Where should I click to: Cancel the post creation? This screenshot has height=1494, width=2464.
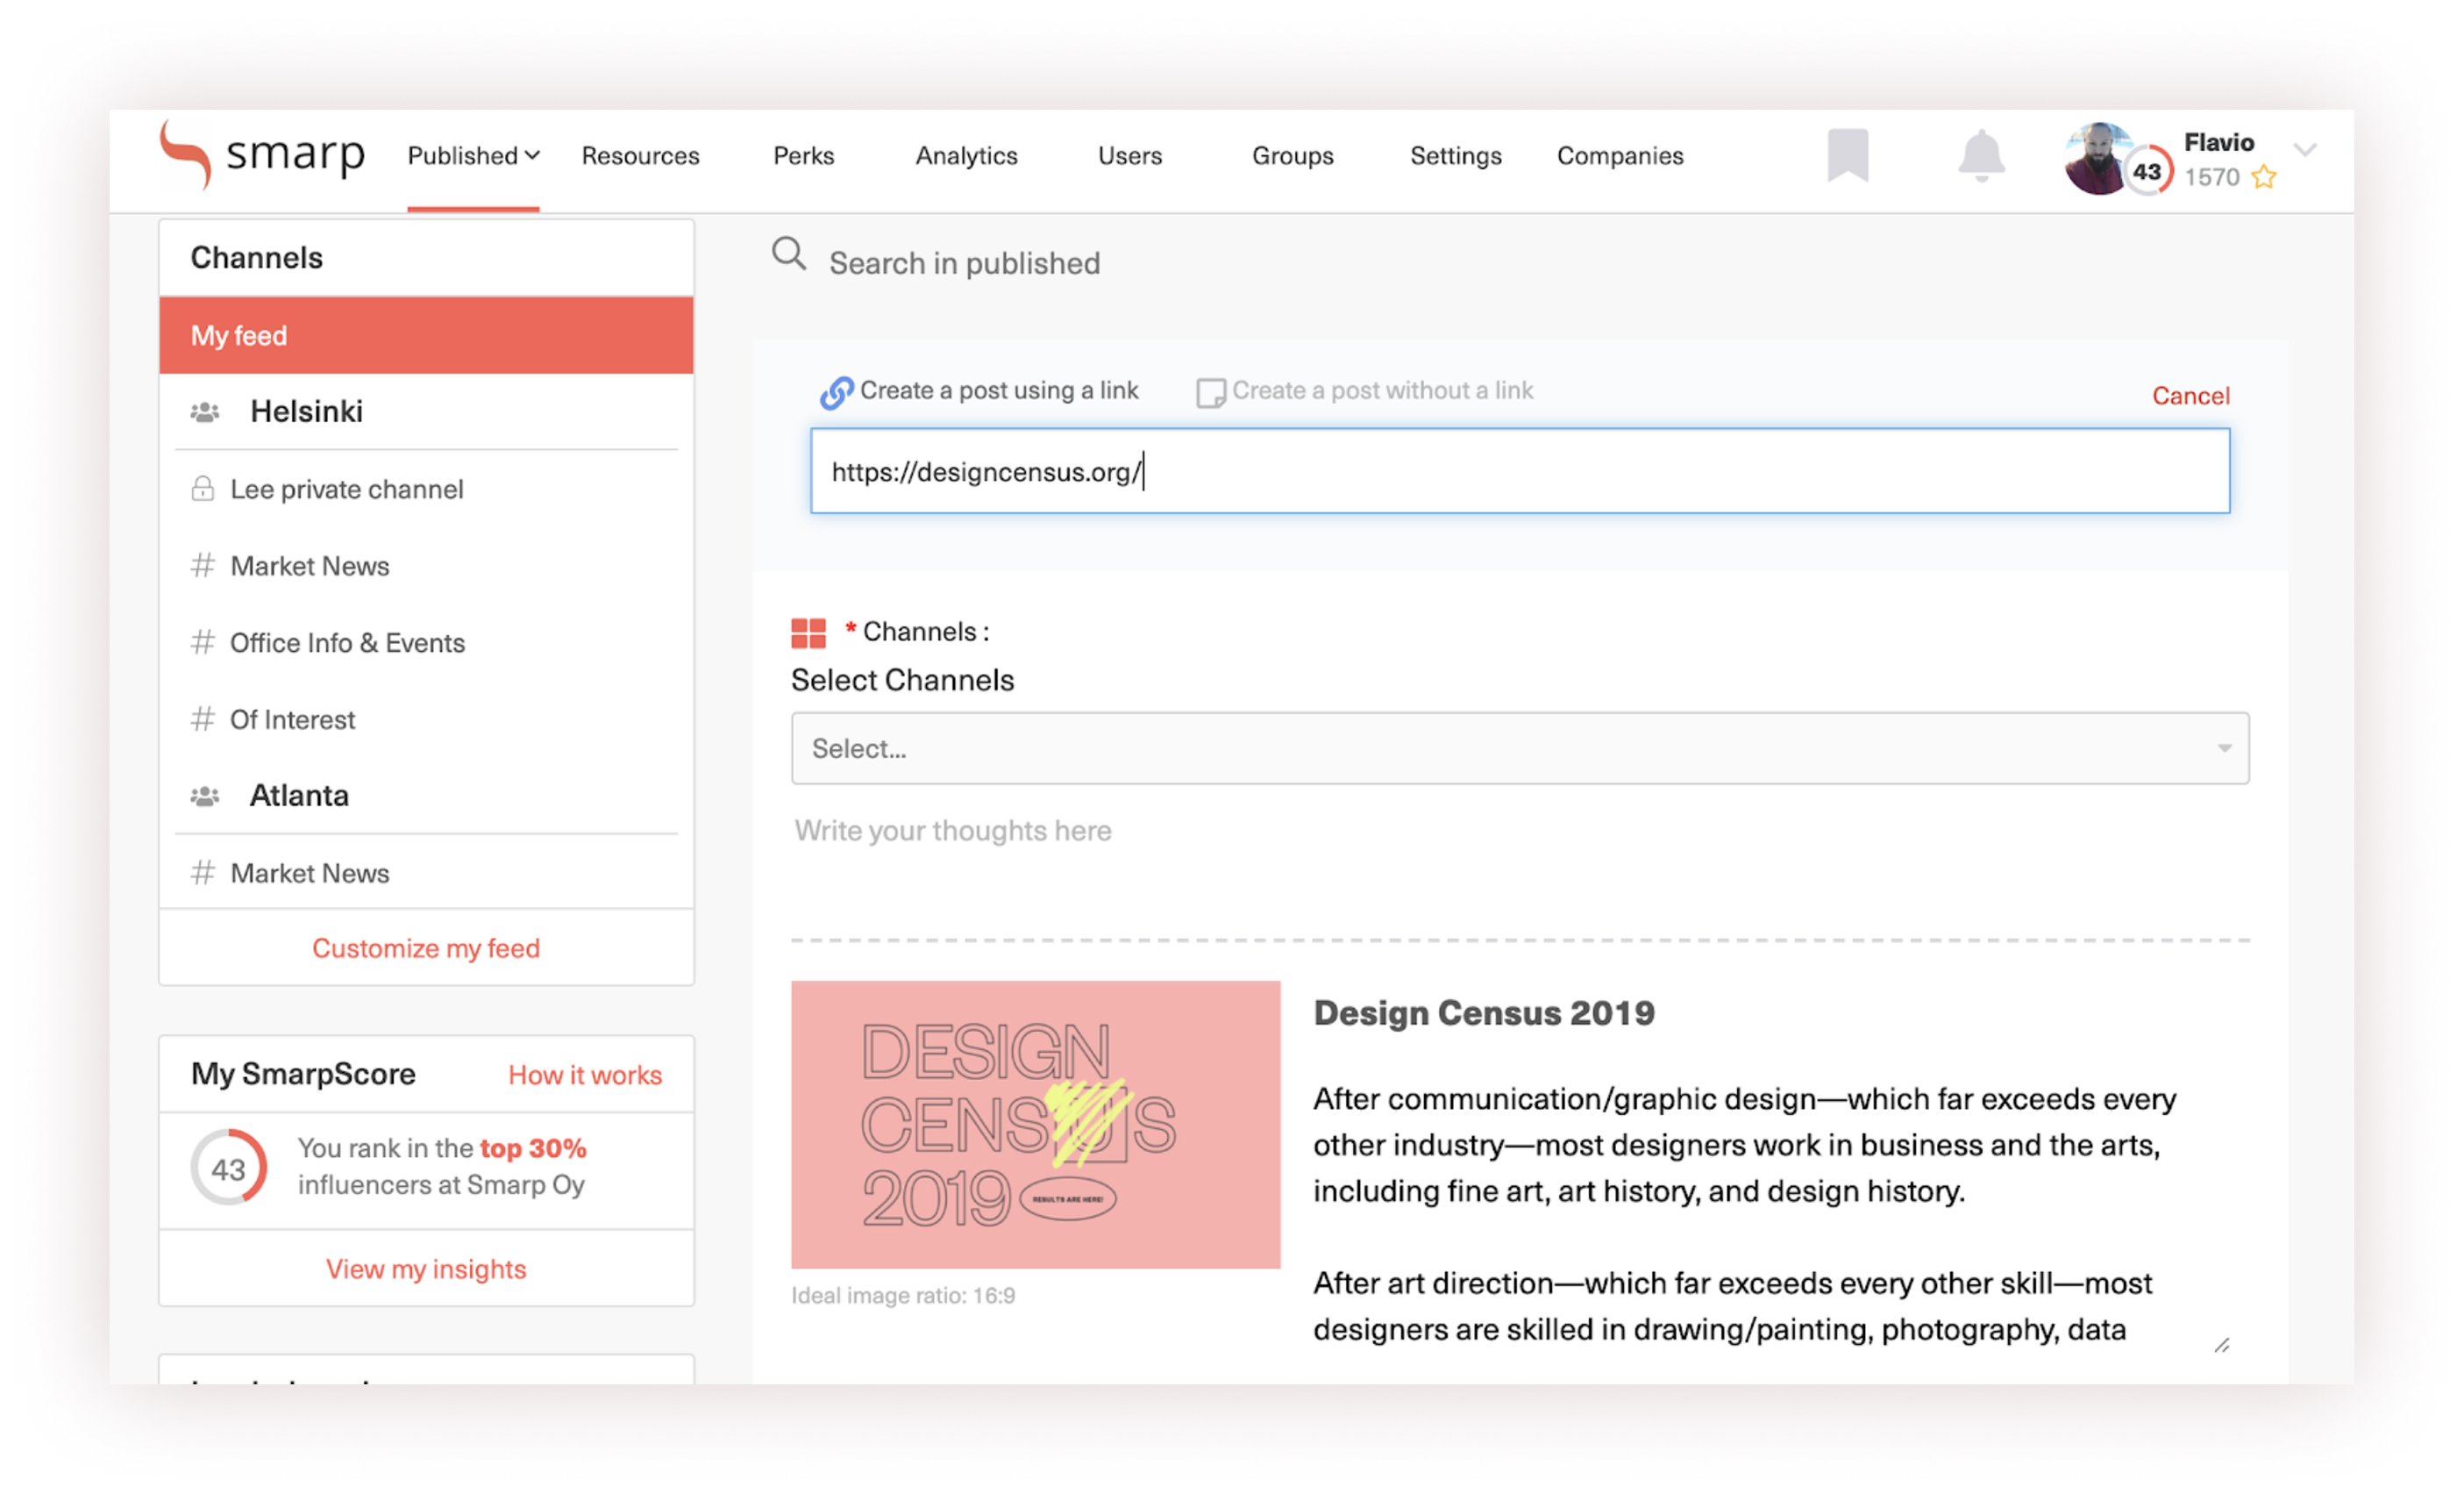(2190, 396)
